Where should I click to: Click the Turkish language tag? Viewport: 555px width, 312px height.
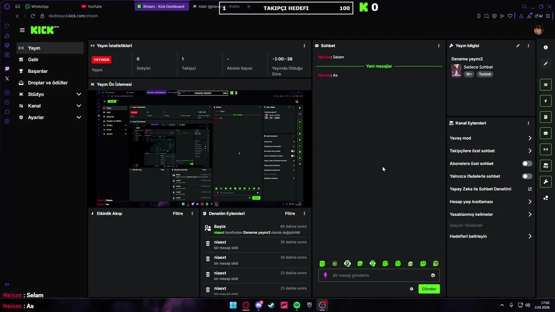(x=485, y=74)
